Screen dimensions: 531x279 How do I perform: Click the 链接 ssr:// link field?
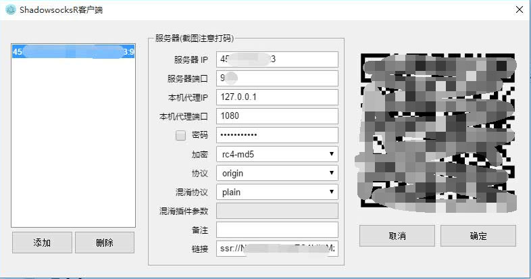[277, 249]
